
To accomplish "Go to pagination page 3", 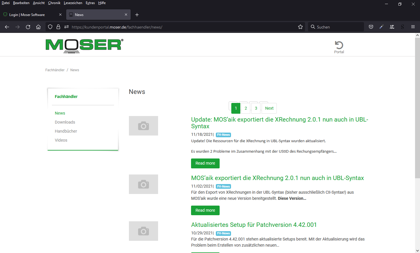I will coord(256,108).
